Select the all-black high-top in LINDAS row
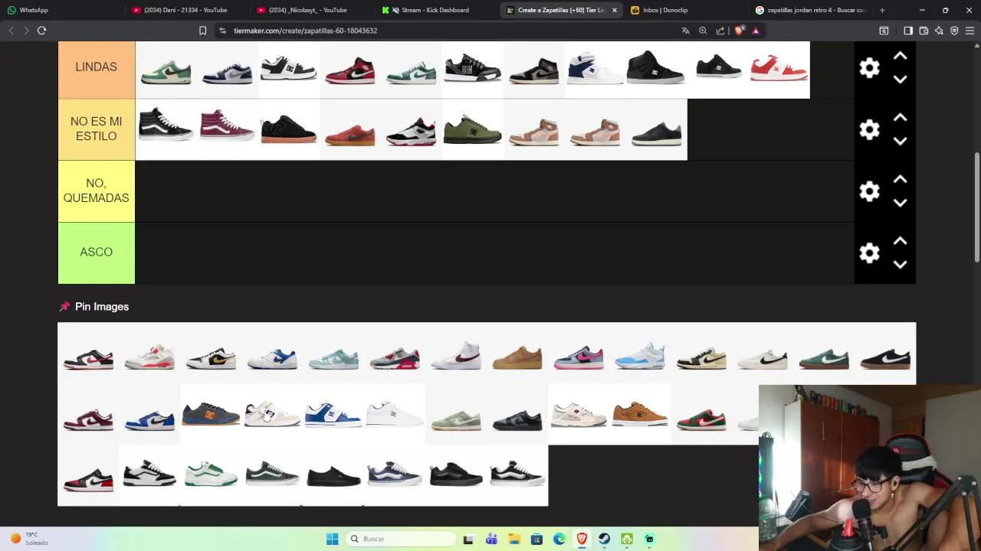 (x=656, y=68)
